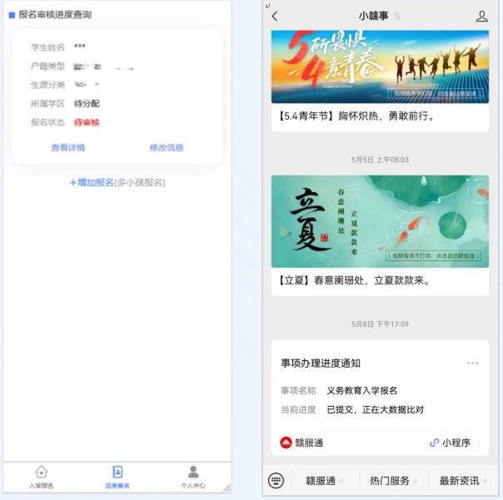Expand the 热门服务 bottom menu
503x500 pixels.
tap(393, 481)
